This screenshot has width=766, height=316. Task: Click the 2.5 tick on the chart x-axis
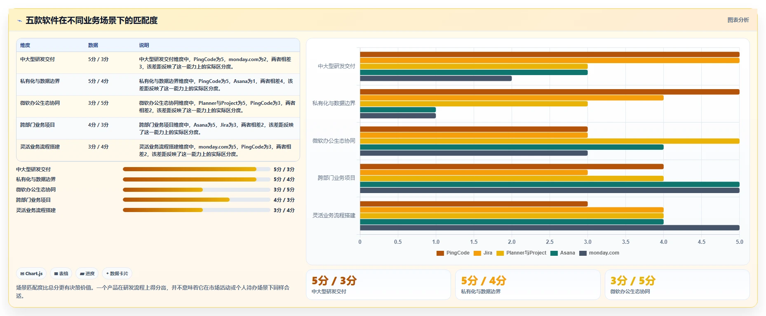[550, 242]
